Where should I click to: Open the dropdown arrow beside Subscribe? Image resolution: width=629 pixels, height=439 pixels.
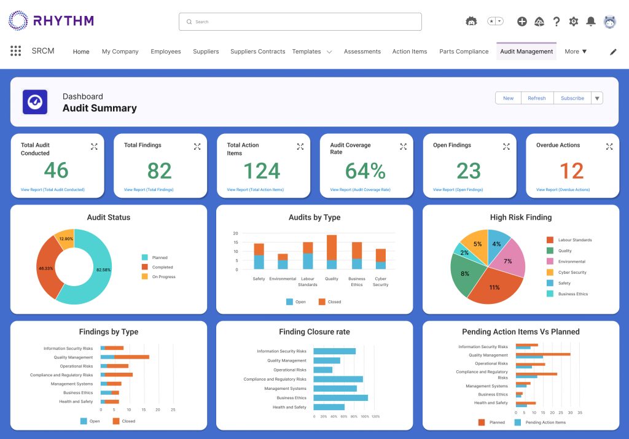click(x=597, y=98)
